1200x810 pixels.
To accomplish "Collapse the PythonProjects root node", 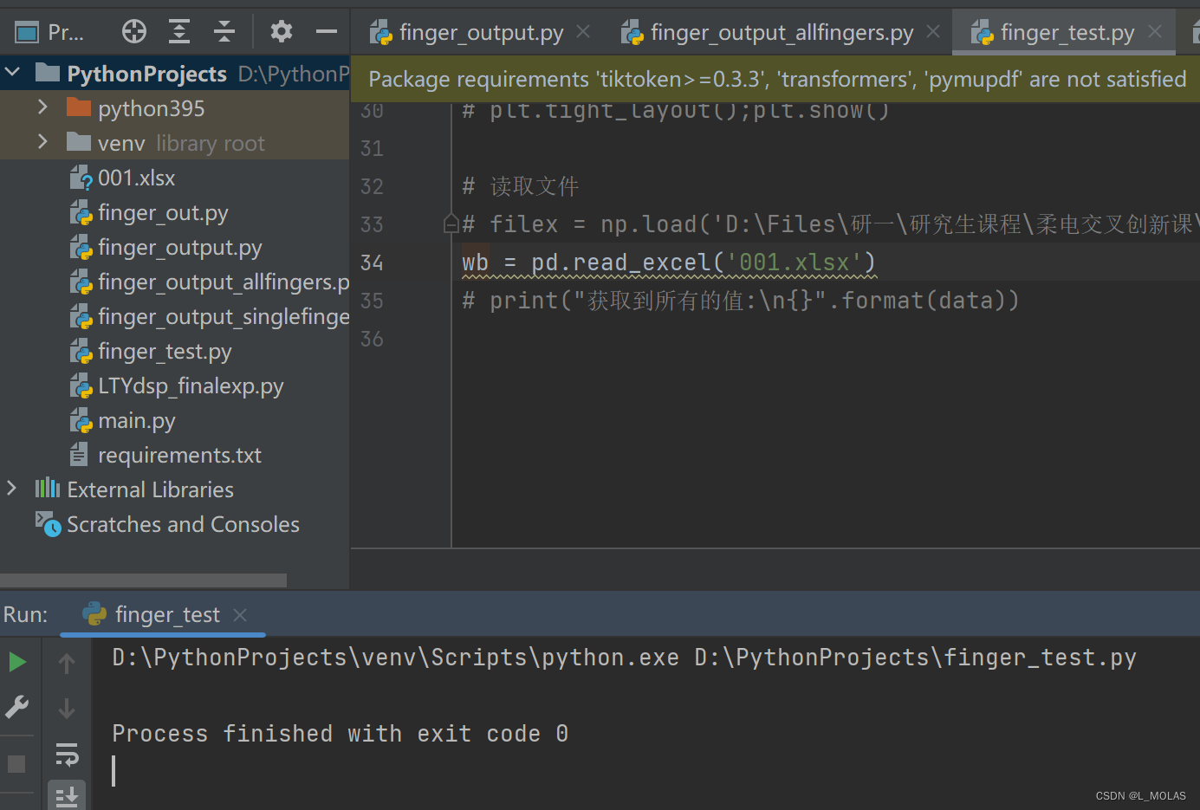I will (12, 73).
